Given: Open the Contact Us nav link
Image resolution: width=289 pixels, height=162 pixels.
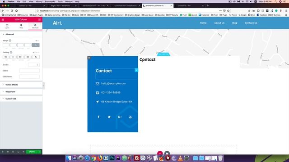Looking at the screenshot, I should point(251,23).
